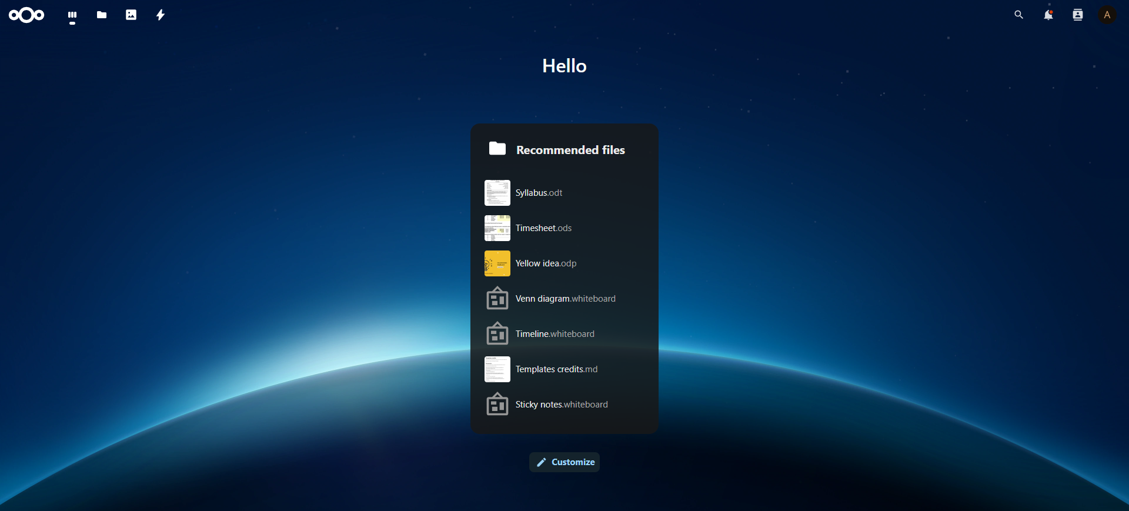Open the user avatar menu
This screenshot has width=1129, height=511.
[1107, 15]
